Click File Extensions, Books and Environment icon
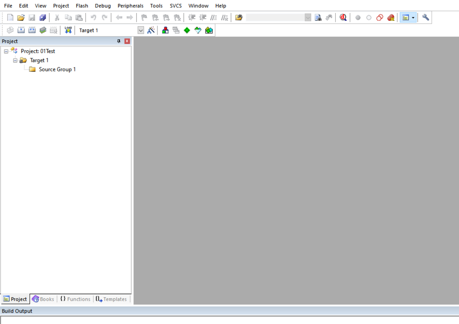 pos(165,30)
